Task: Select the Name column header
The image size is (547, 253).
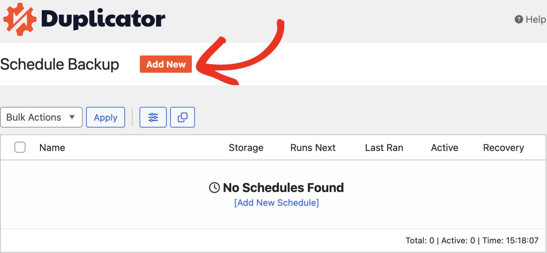Action: click(x=52, y=147)
